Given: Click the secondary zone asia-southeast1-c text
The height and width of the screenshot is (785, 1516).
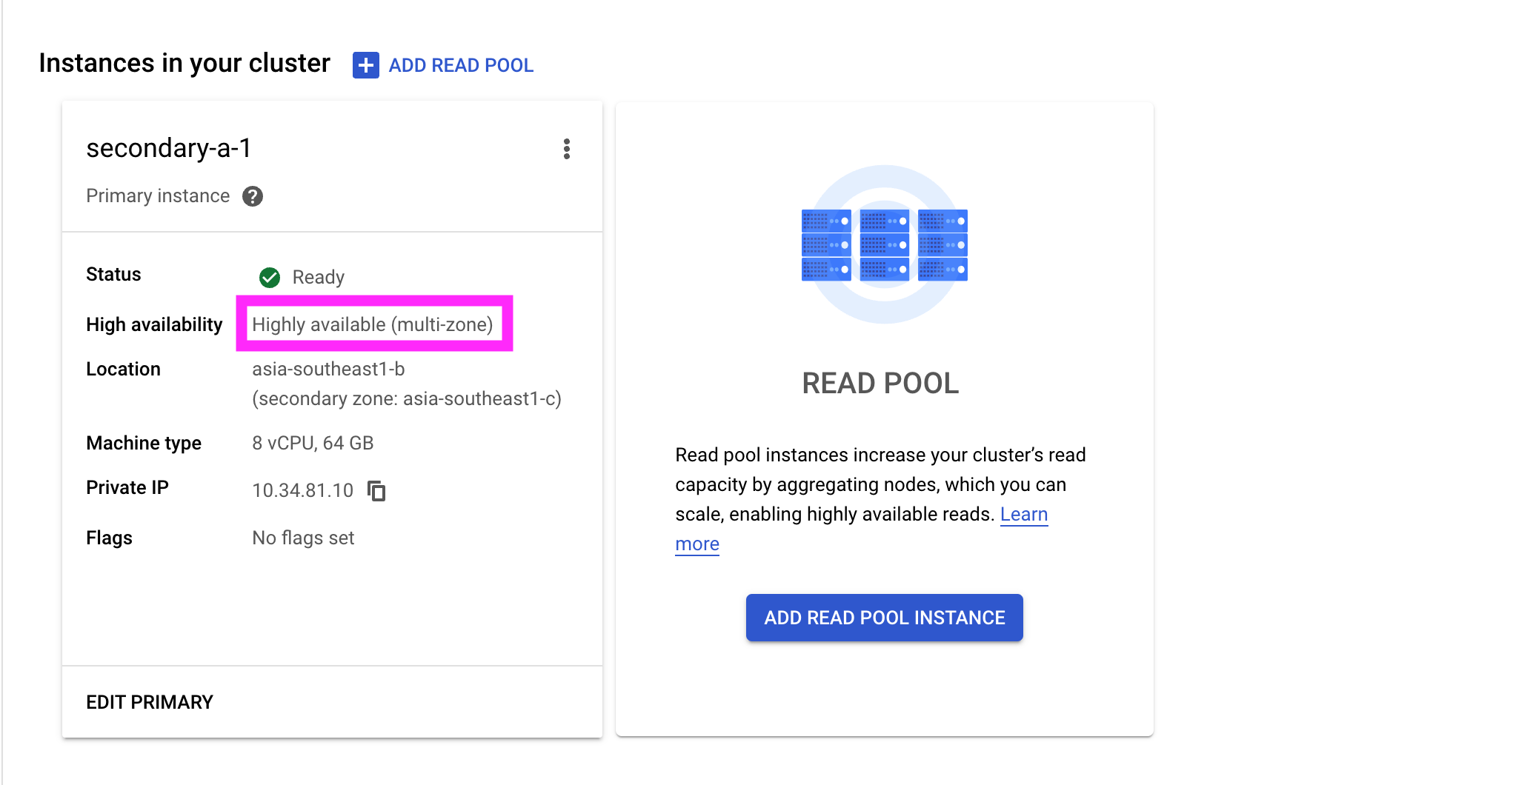Looking at the screenshot, I should coord(407,398).
